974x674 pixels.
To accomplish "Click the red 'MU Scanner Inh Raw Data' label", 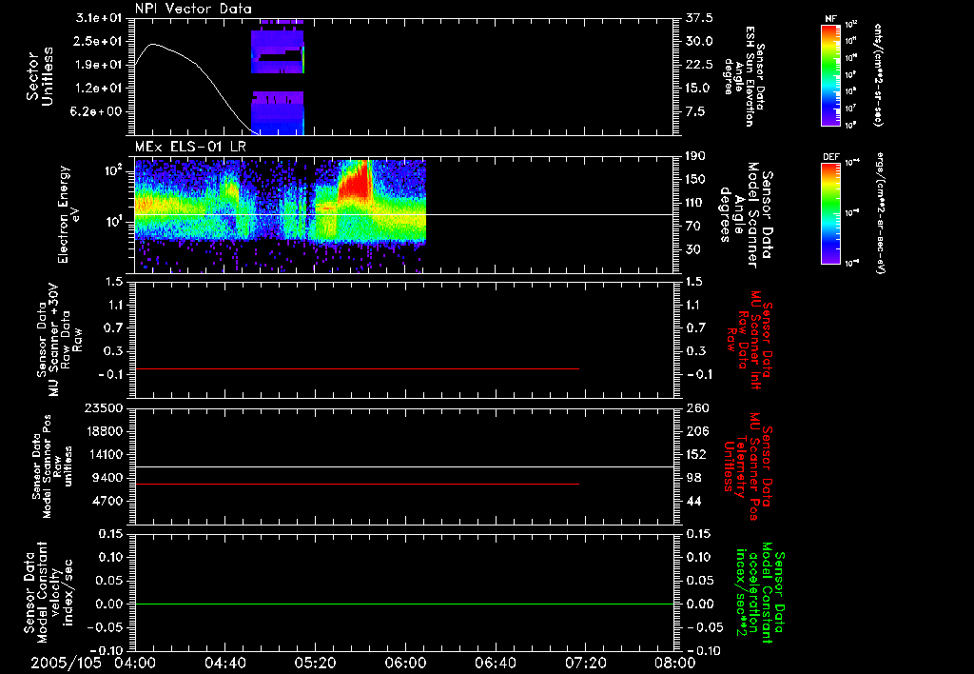I will (x=750, y=340).
